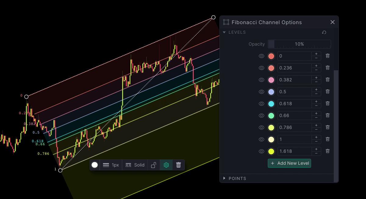Click the 0.786 label on chart
This screenshot has width=366, height=199.
(x=43, y=154)
